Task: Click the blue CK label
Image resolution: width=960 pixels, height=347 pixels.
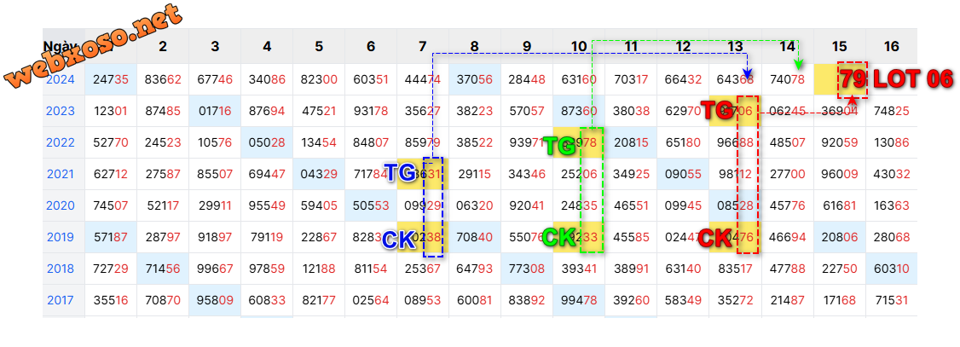Action: tap(398, 241)
